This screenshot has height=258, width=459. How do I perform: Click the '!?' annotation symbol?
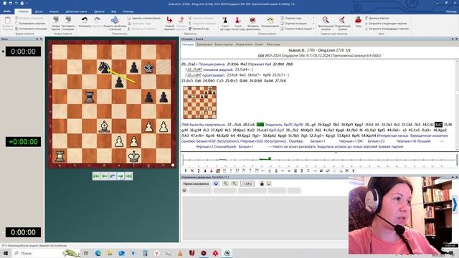coord(237,171)
